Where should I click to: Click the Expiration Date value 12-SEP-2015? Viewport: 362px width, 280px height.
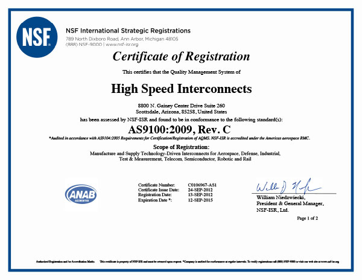(200, 200)
